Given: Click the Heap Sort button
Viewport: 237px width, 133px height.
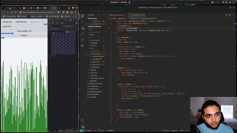Looking at the screenshot, I should (34, 22).
